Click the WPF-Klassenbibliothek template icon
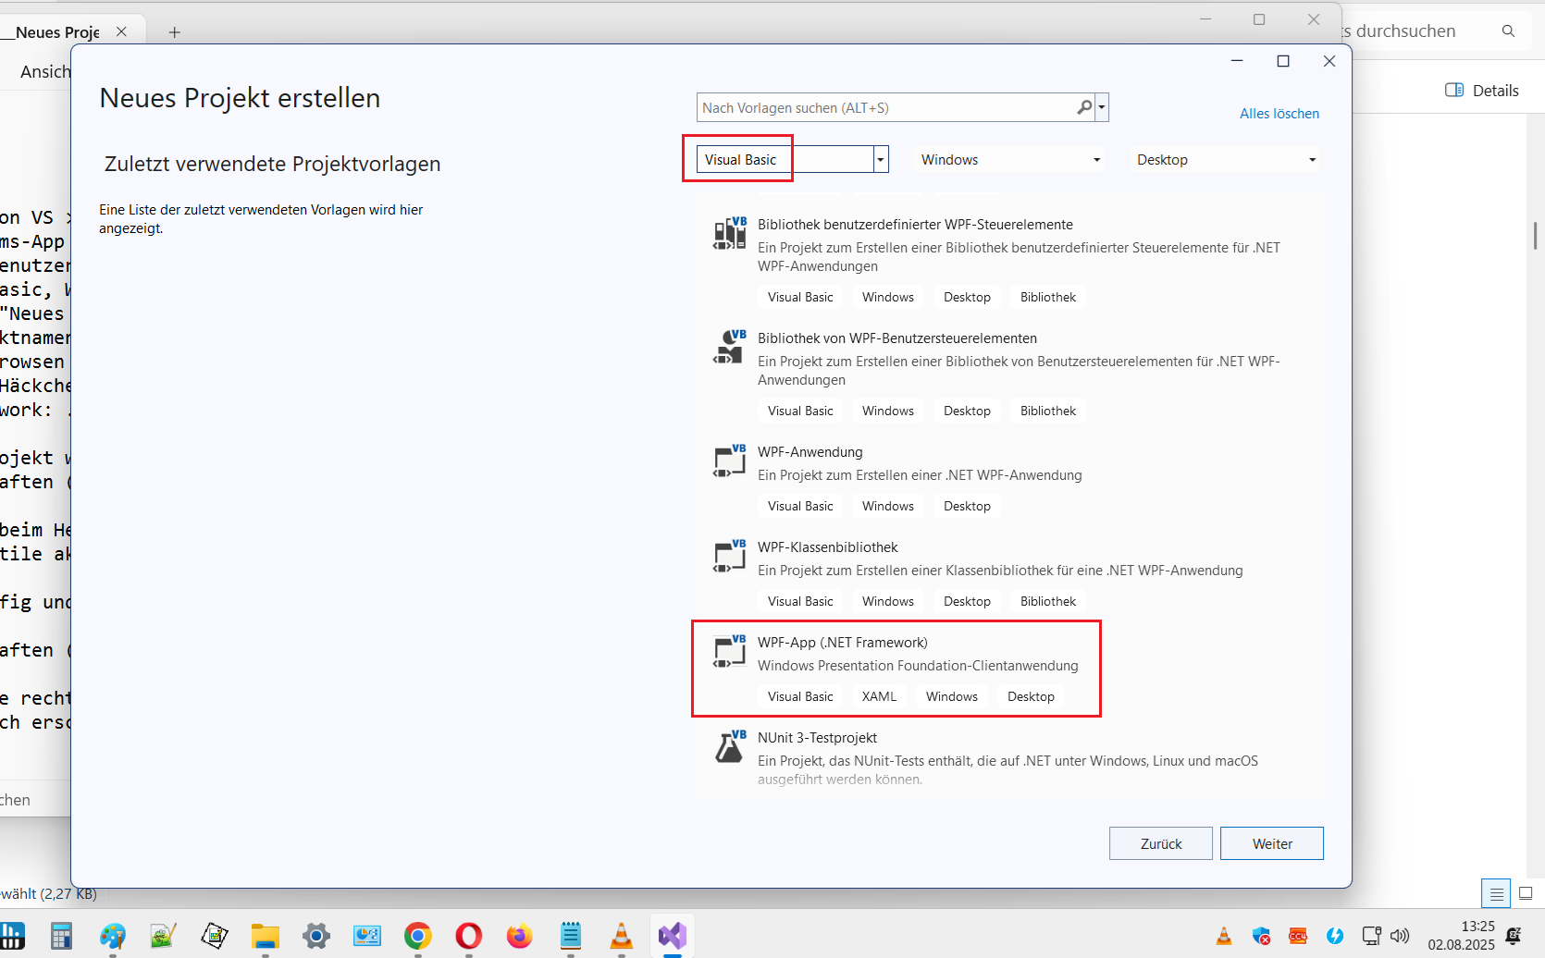This screenshot has width=1545, height=958. pyautogui.click(x=729, y=556)
